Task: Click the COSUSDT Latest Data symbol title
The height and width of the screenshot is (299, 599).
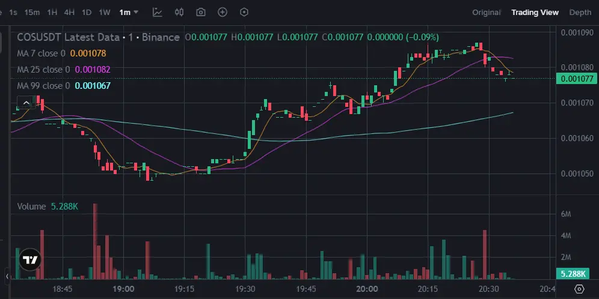Action: pyautogui.click(x=98, y=37)
